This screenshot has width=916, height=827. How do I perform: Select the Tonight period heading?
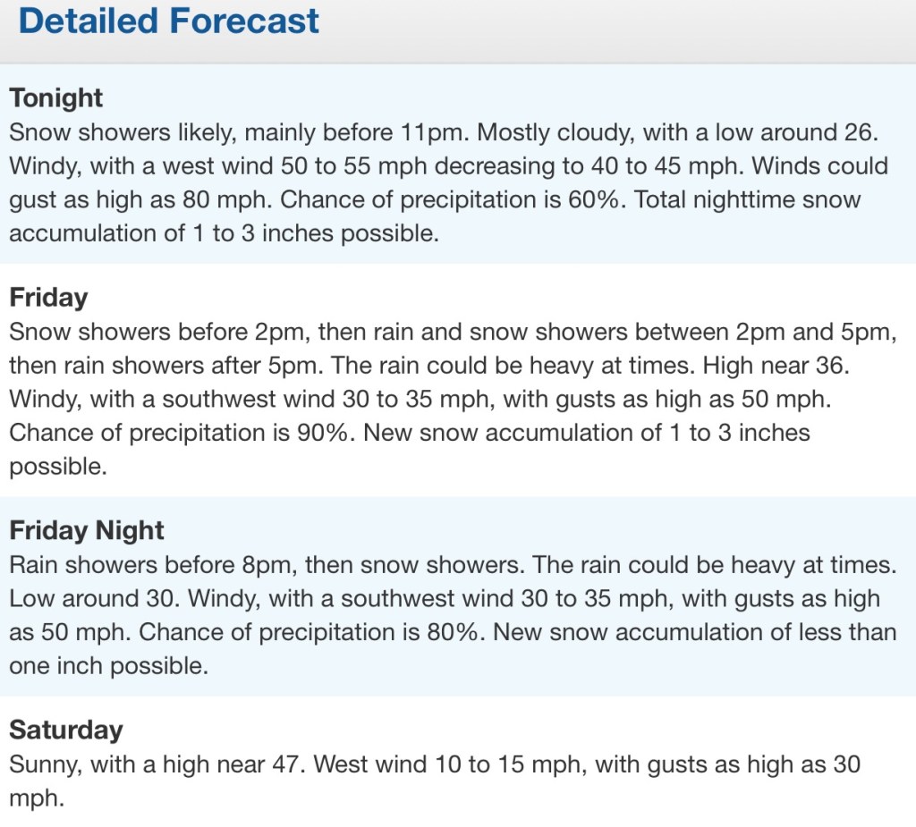56,97
